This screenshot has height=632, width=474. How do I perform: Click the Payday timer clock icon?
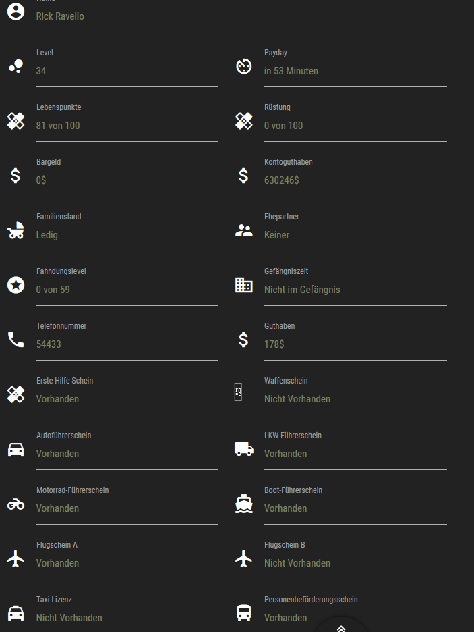pos(243,66)
